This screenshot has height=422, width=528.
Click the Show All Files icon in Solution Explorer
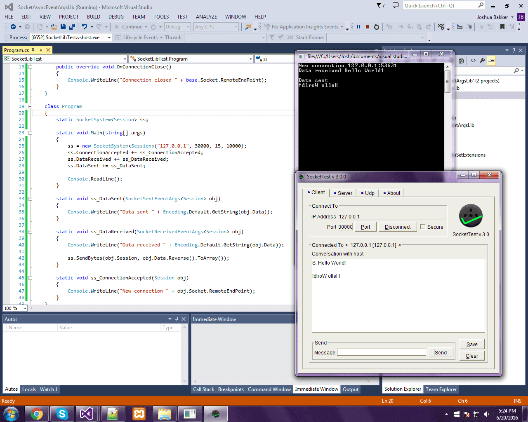tap(461, 61)
